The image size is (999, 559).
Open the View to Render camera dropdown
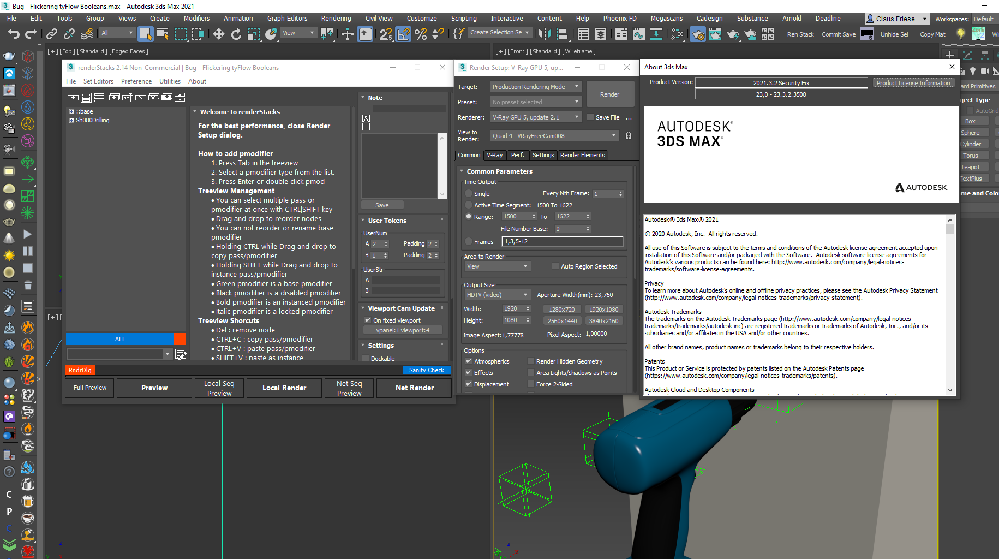(x=554, y=135)
